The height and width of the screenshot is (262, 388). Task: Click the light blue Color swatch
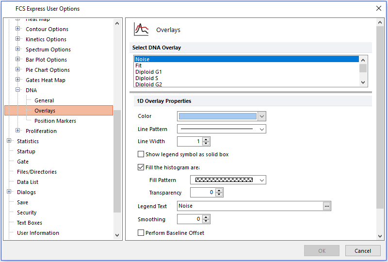point(217,116)
